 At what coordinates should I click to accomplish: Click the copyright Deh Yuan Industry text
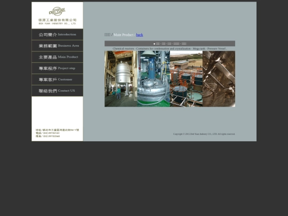coord(204,134)
